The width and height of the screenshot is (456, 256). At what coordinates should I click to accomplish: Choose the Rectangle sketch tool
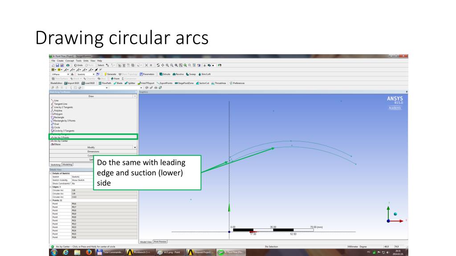point(57,117)
